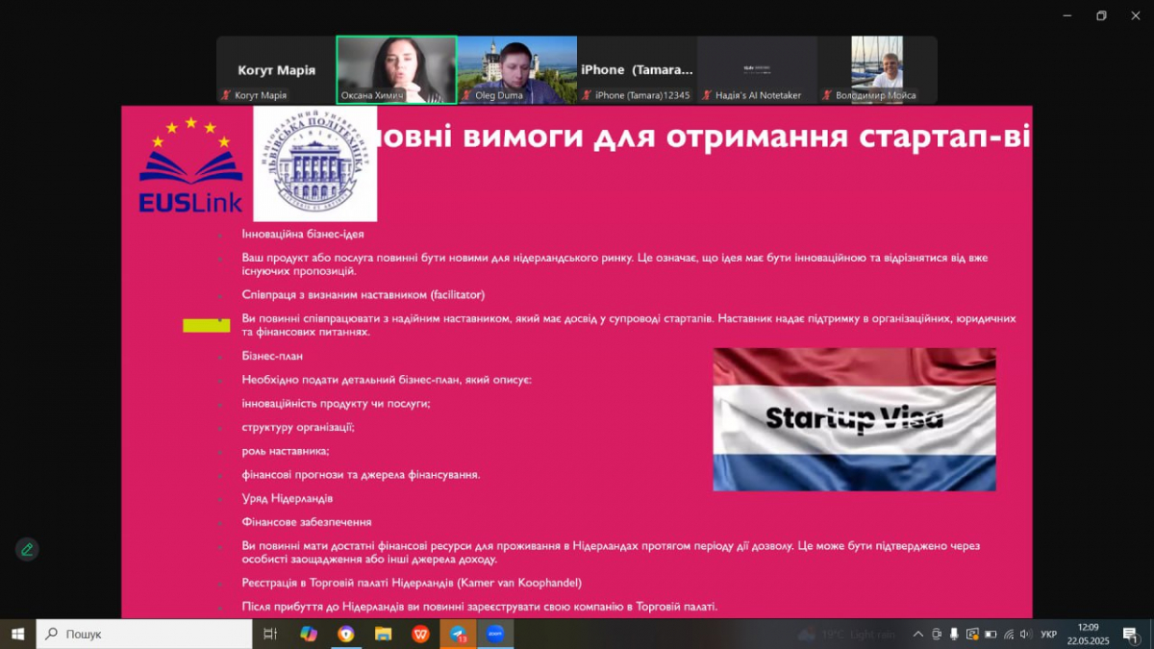Open the УКР language selector
Viewport: 1154px width, 649px height.
[x=1047, y=635]
